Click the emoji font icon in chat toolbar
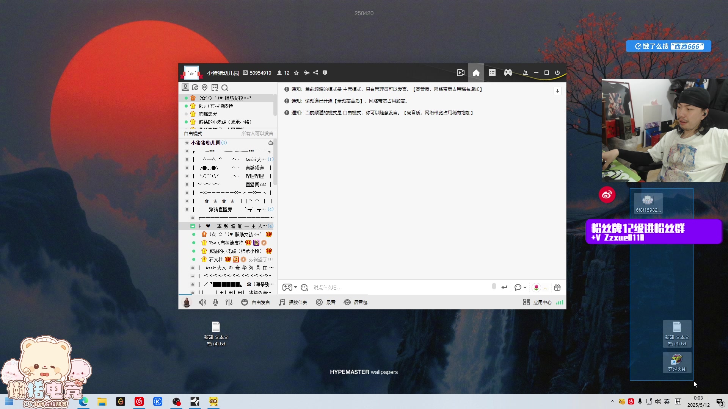Viewport: 728px width, 409px height. [x=304, y=287]
